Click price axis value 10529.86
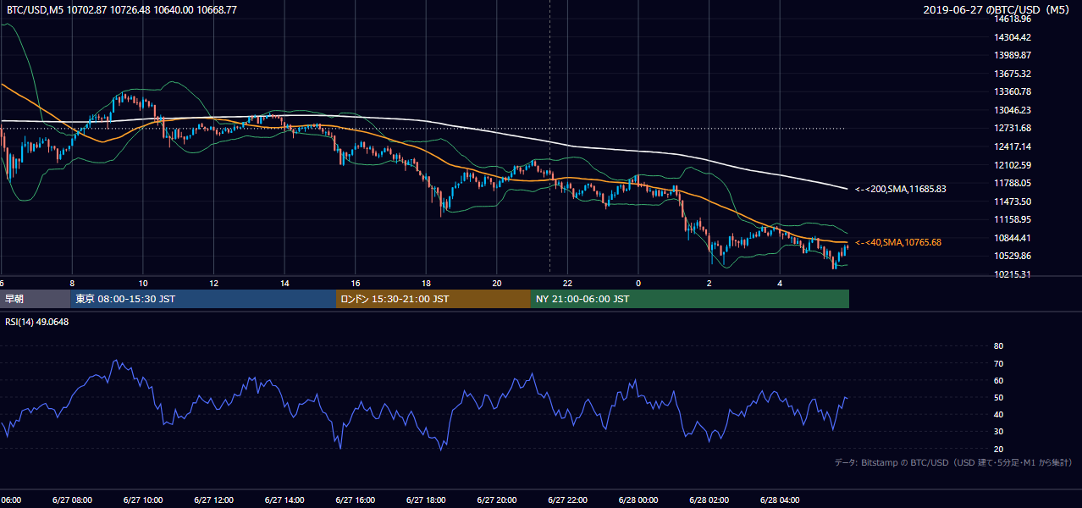Screen dimensions: 1082x508 click(x=1013, y=256)
